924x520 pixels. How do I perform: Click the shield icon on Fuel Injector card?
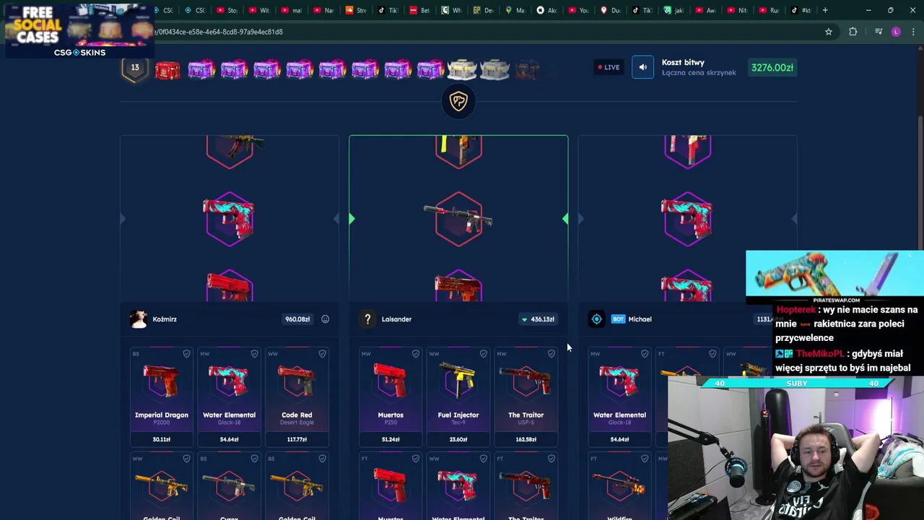coord(483,354)
